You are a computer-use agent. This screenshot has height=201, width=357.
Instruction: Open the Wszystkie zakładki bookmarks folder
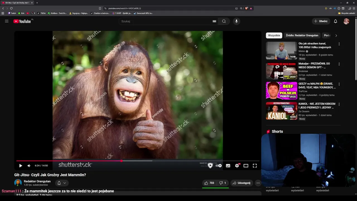(x=346, y=13)
